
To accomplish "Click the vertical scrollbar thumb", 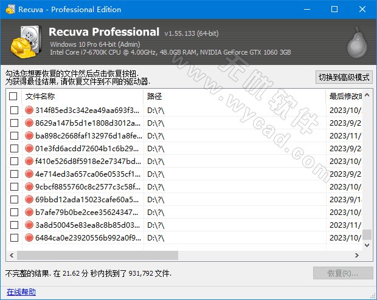I will [x=367, y=234].
